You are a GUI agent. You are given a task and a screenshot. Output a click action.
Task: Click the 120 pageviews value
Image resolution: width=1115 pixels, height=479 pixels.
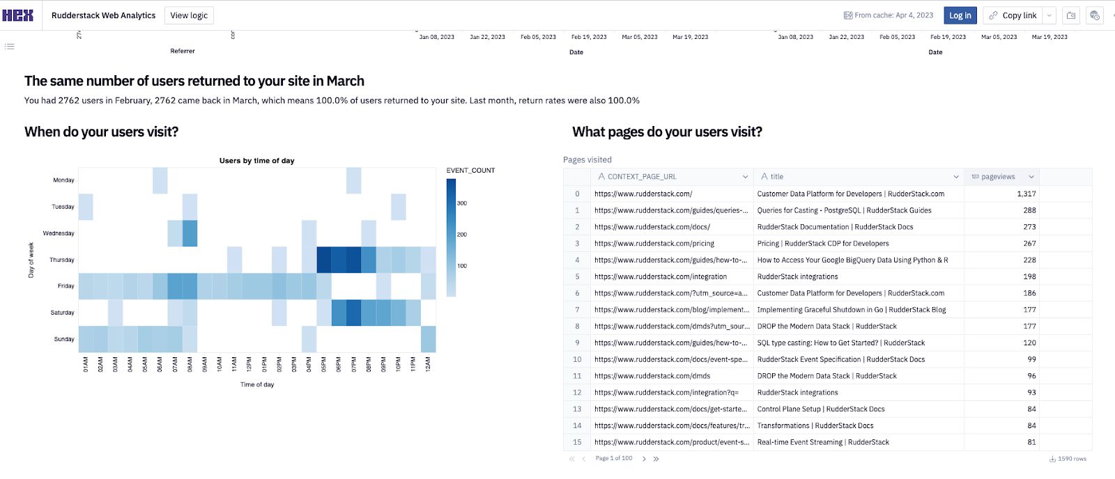click(1029, 343)
